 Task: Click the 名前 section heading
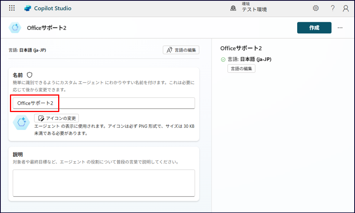[18, 75]
